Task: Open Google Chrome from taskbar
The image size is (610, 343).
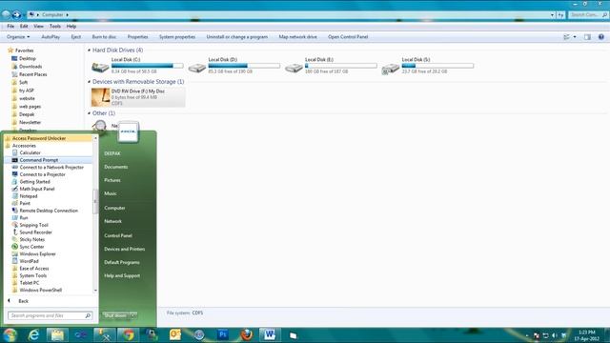Action: [x=129, y=334]
